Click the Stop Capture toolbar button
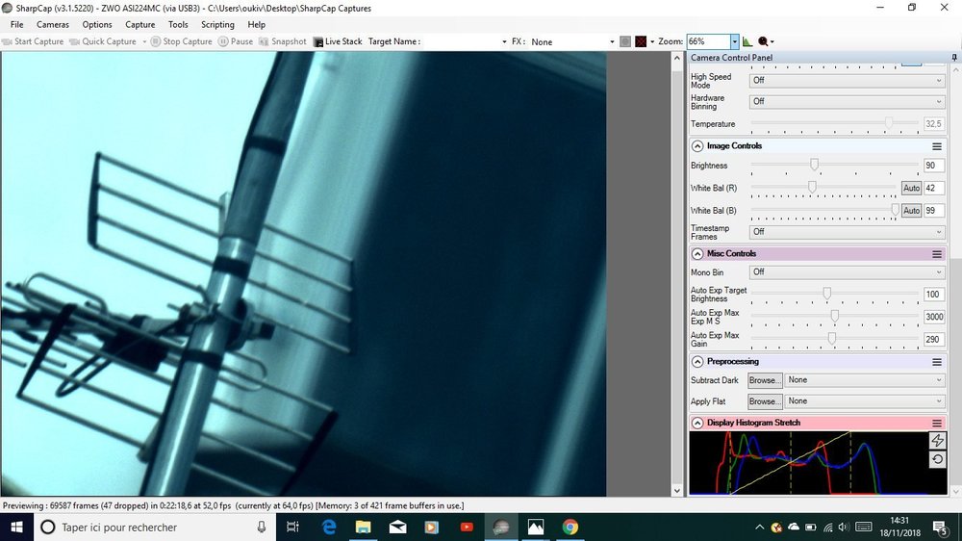Viewport: 962px width, 541px height. [182, 41]
